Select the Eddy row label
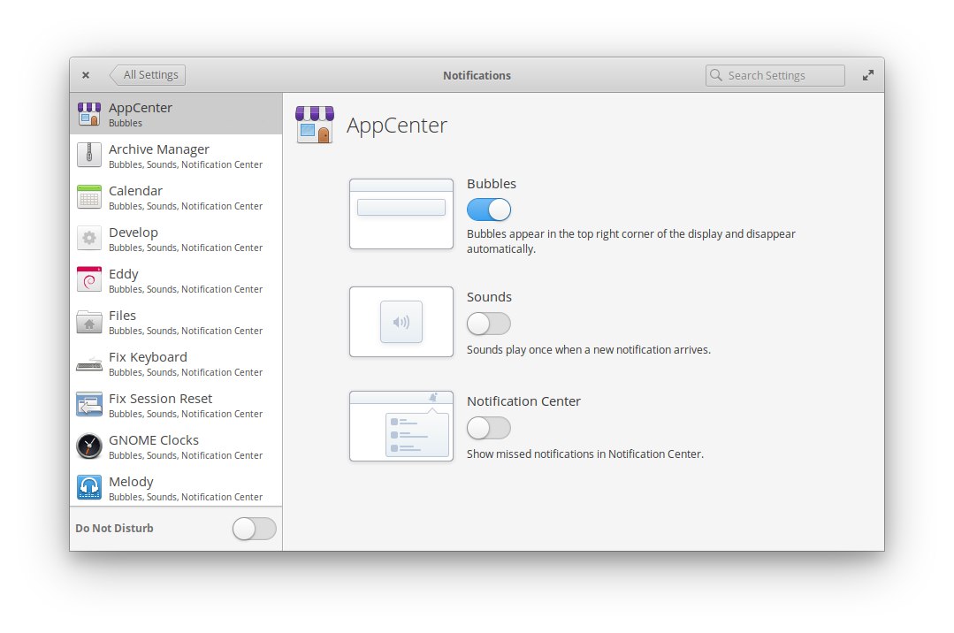The width and height of the screenshot is (954, 633). (124, 274)
